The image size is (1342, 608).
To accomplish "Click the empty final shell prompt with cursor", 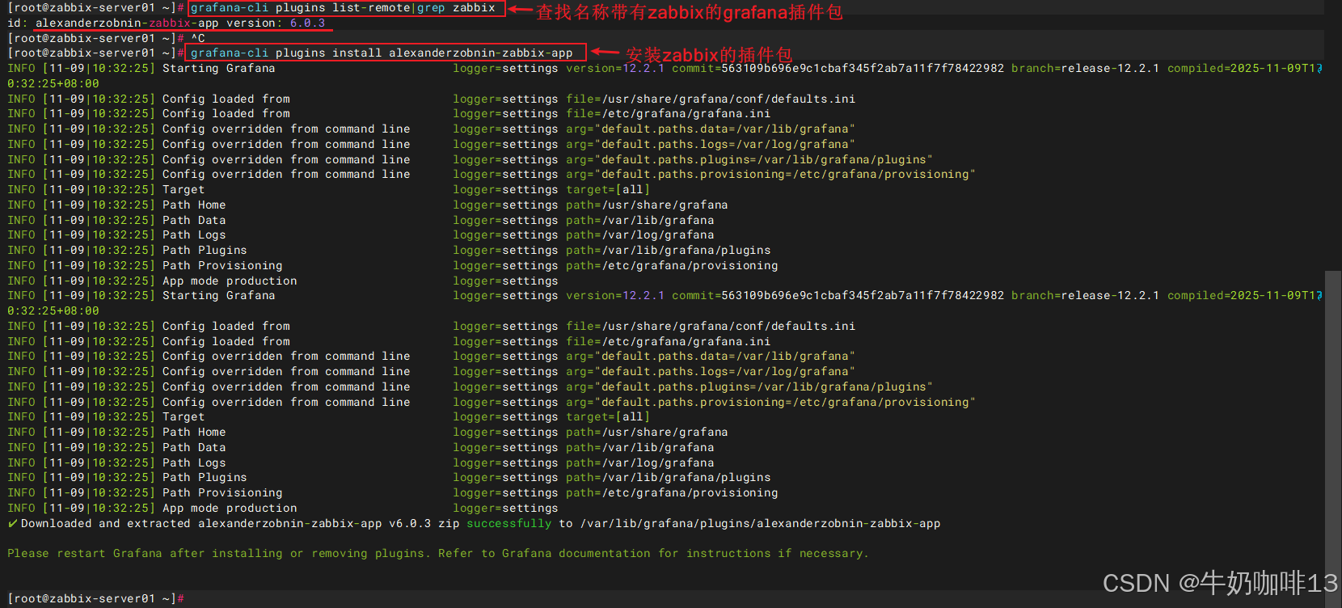I will click(x=95, y=599).
